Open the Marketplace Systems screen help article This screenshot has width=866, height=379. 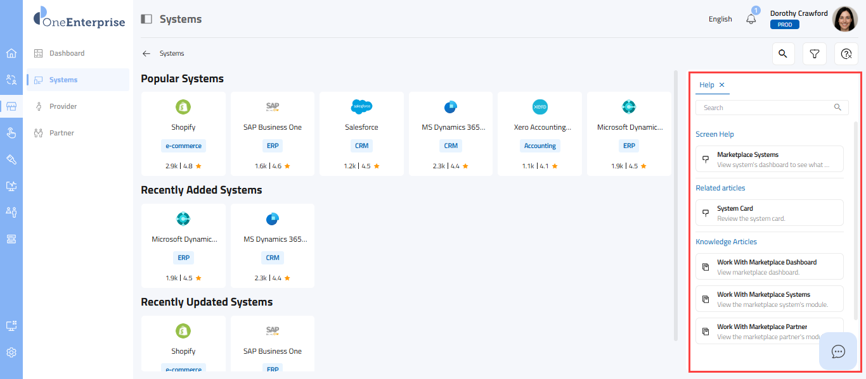tap(769, 159)
